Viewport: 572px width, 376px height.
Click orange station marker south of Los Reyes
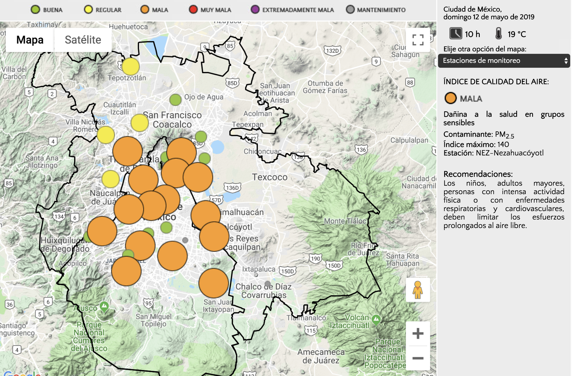tap(214, 283)
